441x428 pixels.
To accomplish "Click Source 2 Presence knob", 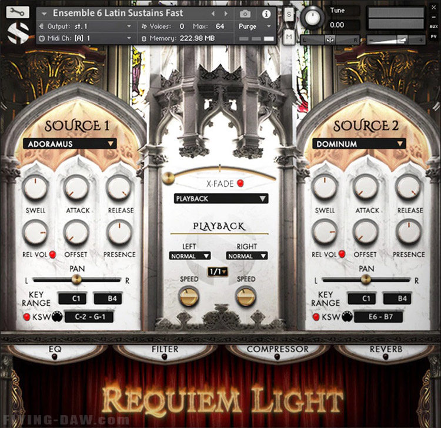I will (x=409, y=232).
